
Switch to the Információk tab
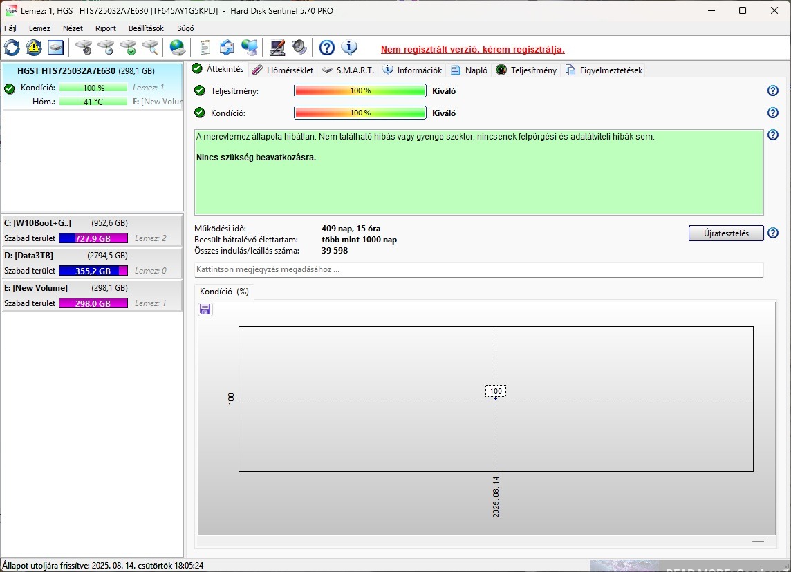pos(413,70)
